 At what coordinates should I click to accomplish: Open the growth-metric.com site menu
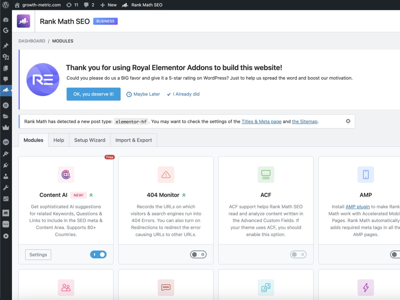(x=38, y=5)
